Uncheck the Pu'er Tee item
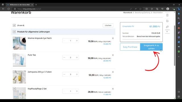 (14, 55)
